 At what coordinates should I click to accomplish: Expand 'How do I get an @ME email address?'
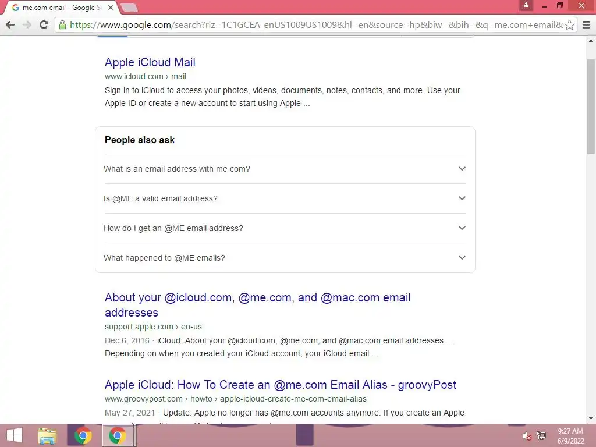pyautogui.click(x=285, y=228)
